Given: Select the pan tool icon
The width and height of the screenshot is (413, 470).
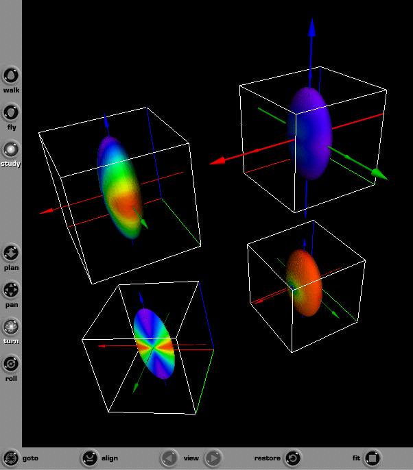Looking at the screenshot, I should coord(11,290).
